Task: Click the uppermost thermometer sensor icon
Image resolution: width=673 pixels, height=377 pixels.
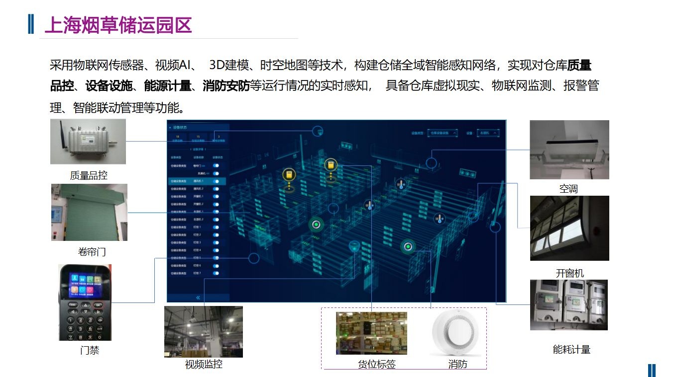Action: (401, 184)
